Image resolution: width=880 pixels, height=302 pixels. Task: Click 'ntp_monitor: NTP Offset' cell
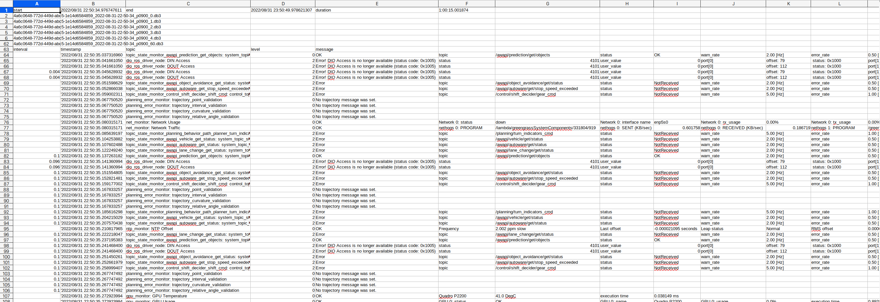(188, 228)
